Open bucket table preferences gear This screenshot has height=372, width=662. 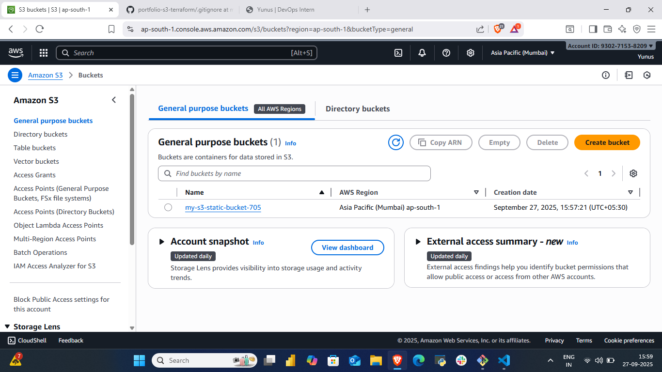tap(633, 173)
